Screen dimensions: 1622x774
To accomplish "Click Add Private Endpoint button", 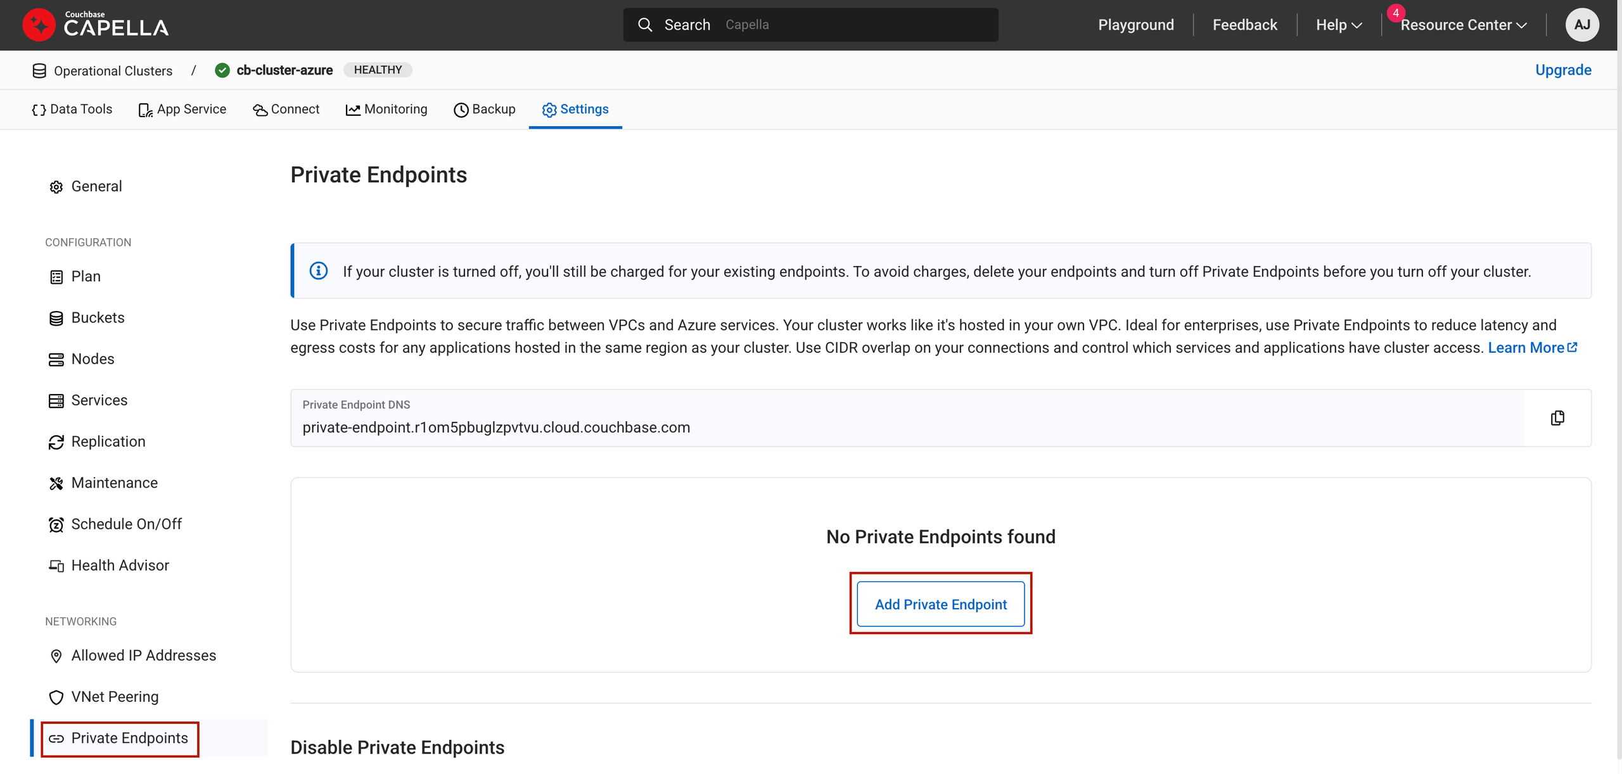I will pos(940,604).
